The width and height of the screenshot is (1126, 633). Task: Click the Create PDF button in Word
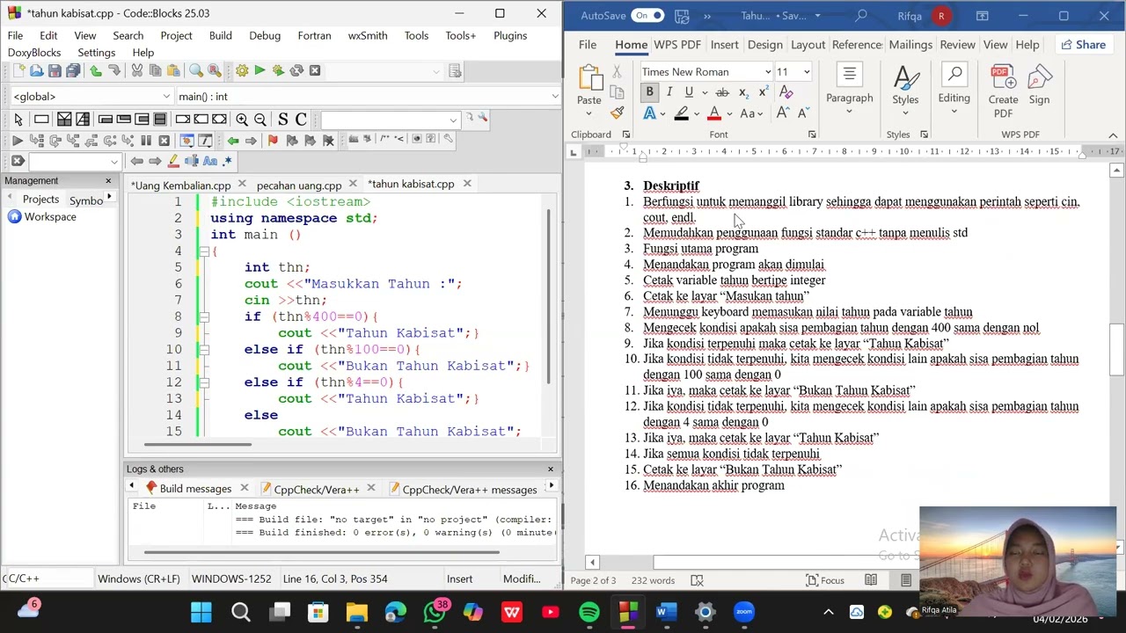pos(1003,92)
